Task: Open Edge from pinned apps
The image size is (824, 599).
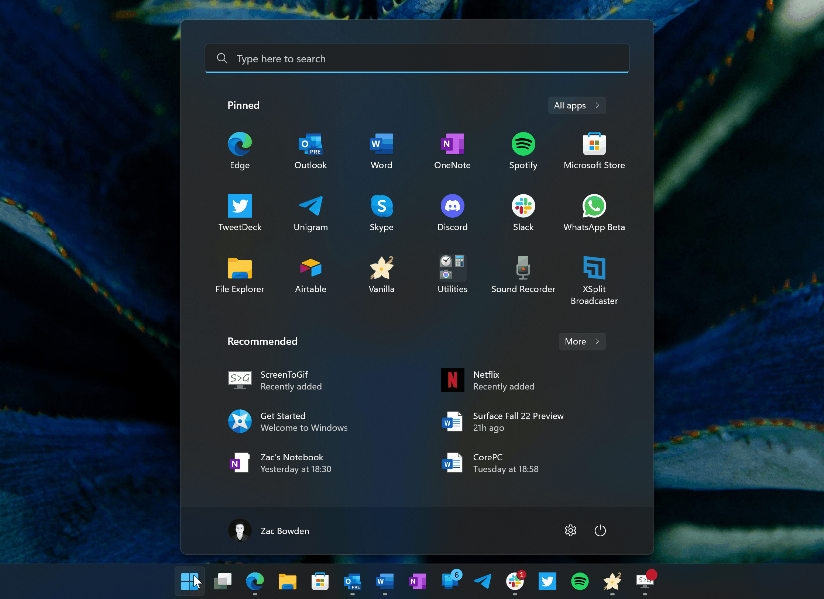Action: (240, 151)
